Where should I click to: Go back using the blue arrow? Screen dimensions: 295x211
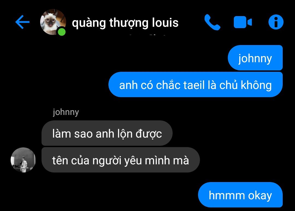pos(22,22)
